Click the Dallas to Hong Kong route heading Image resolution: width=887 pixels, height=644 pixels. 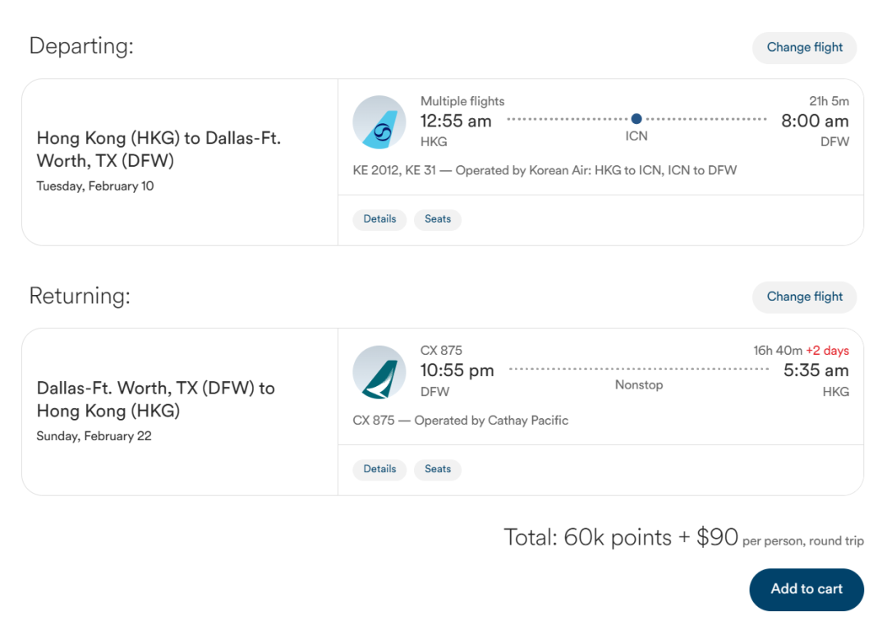point(155,399)
